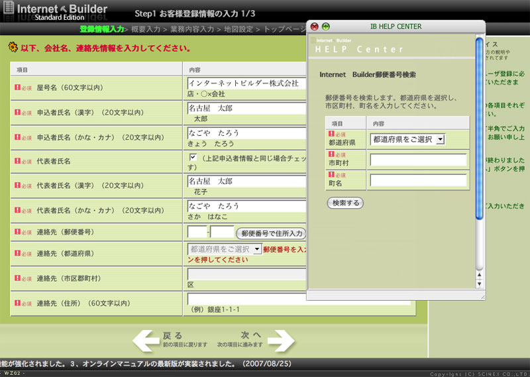The width and height of the screenshot is (530, 377).
Task: Click the gear icon beside the red instruction text
Action: click(x=13, y=48)
